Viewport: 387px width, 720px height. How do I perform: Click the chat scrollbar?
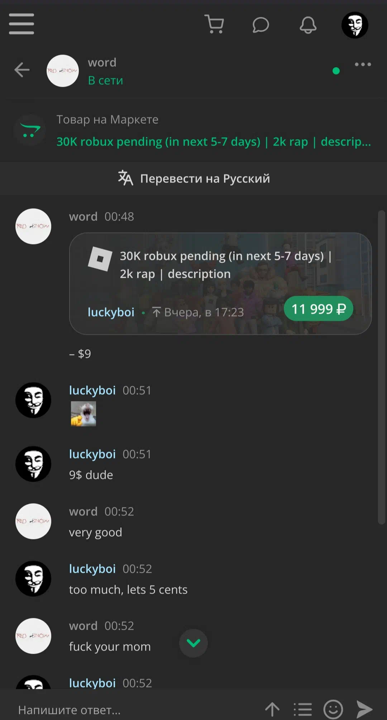pos(382,368)
